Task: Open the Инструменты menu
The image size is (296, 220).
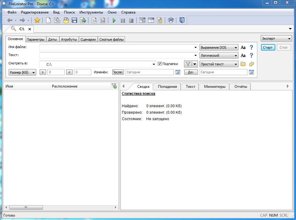Action: (91, 12)
